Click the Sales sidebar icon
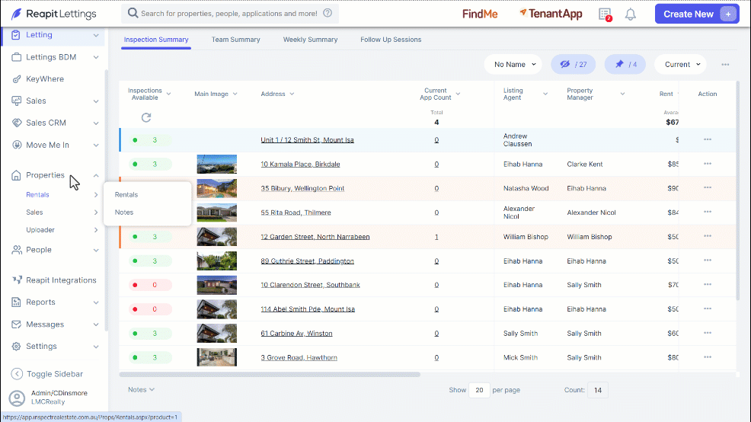751x422 pixels. pyautogui.click(x=16, y=101)
